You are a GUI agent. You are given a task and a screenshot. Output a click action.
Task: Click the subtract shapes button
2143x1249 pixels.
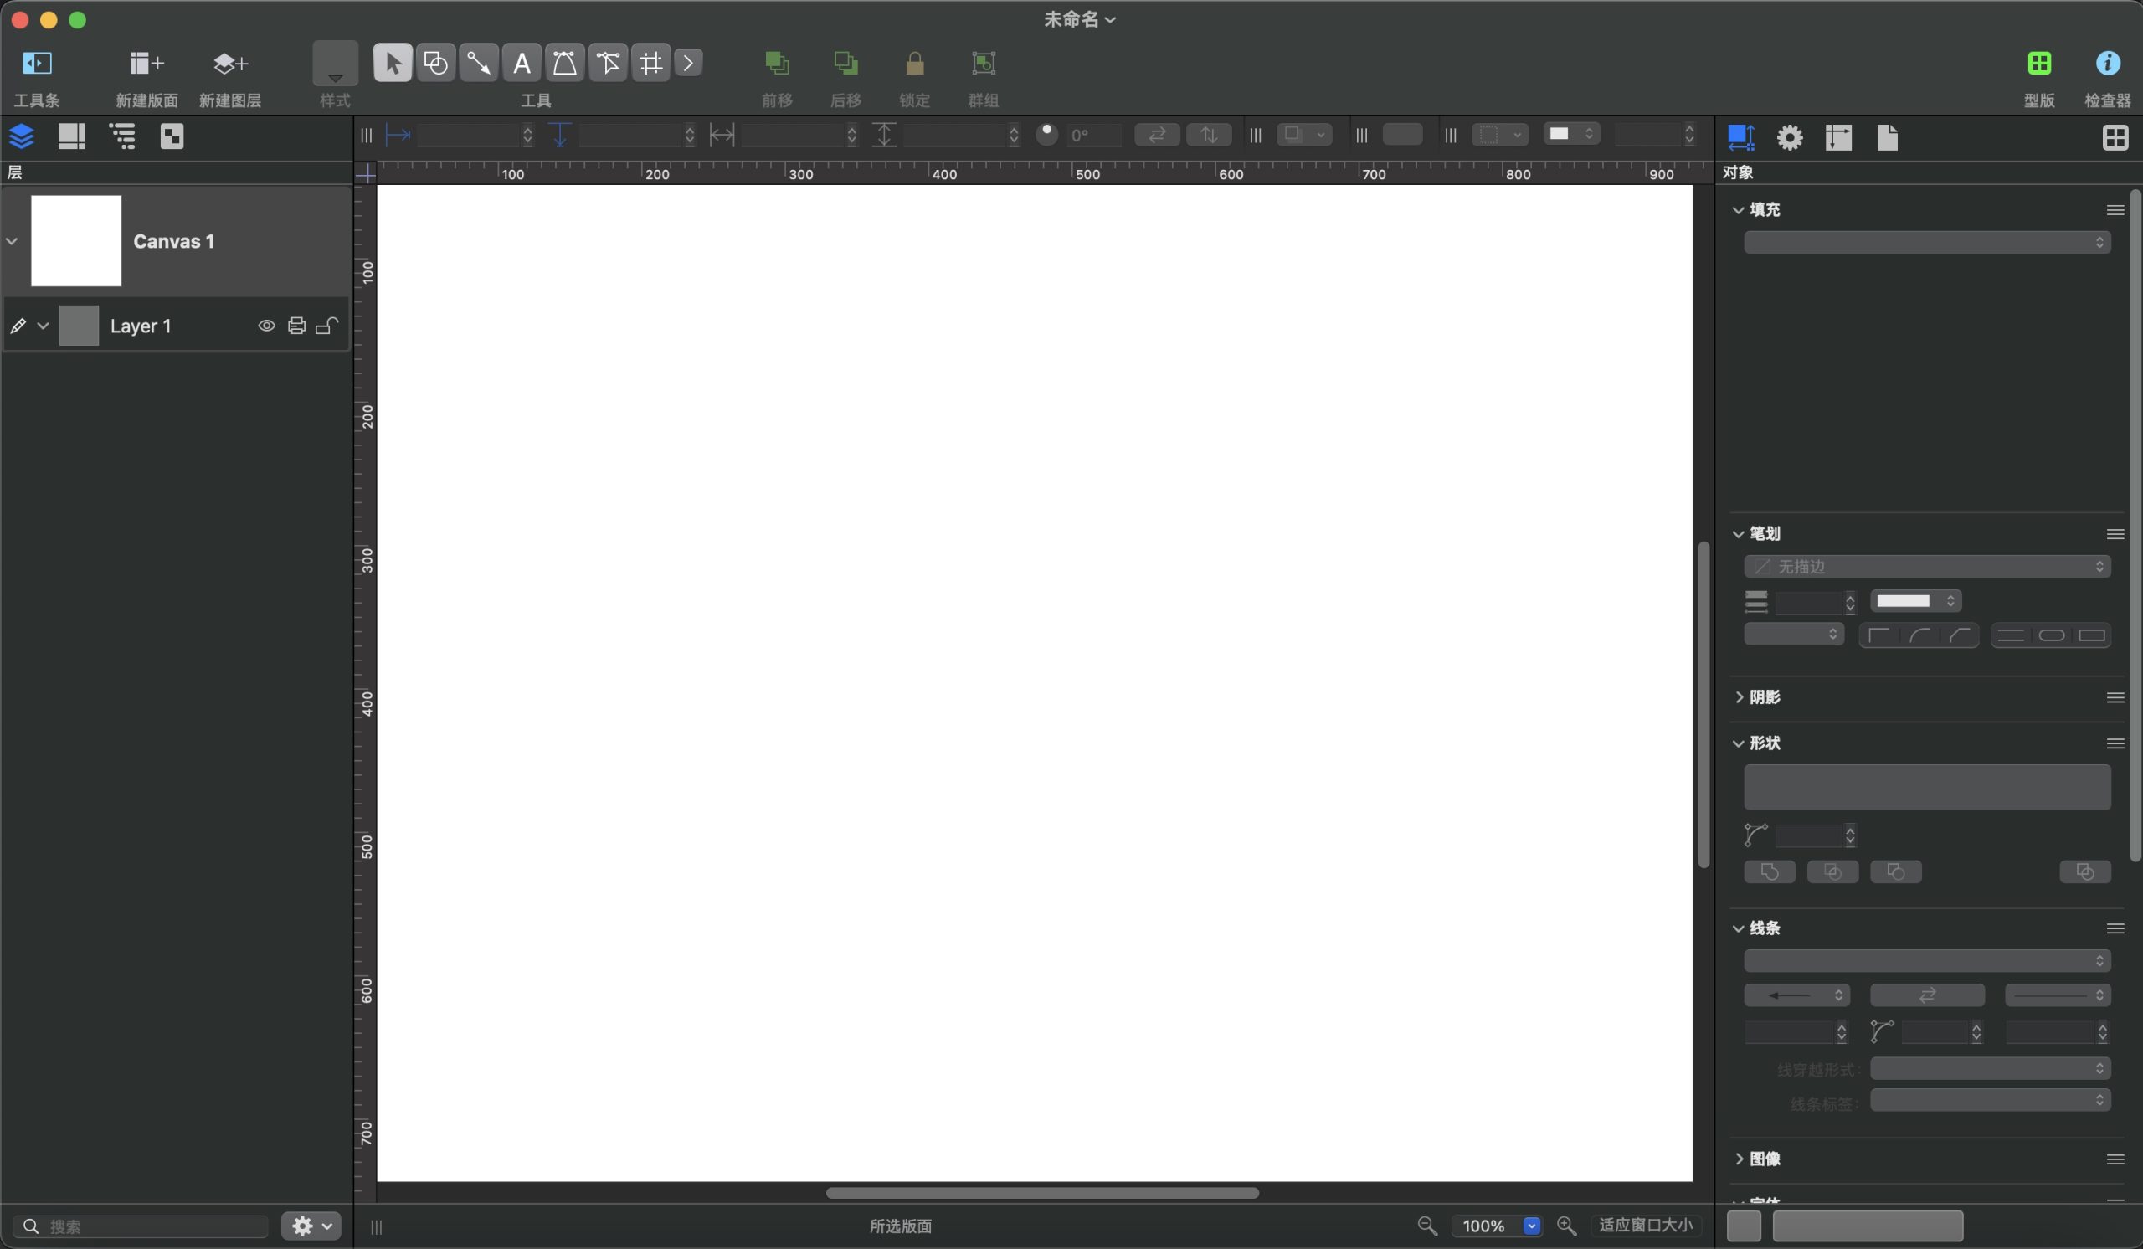coord(1895,871)
